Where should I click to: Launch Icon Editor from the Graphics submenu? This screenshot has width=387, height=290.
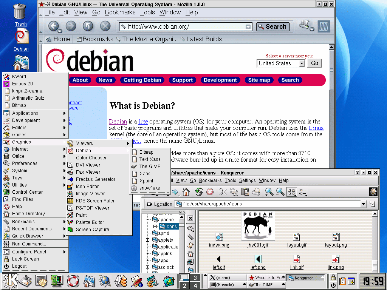99,187
